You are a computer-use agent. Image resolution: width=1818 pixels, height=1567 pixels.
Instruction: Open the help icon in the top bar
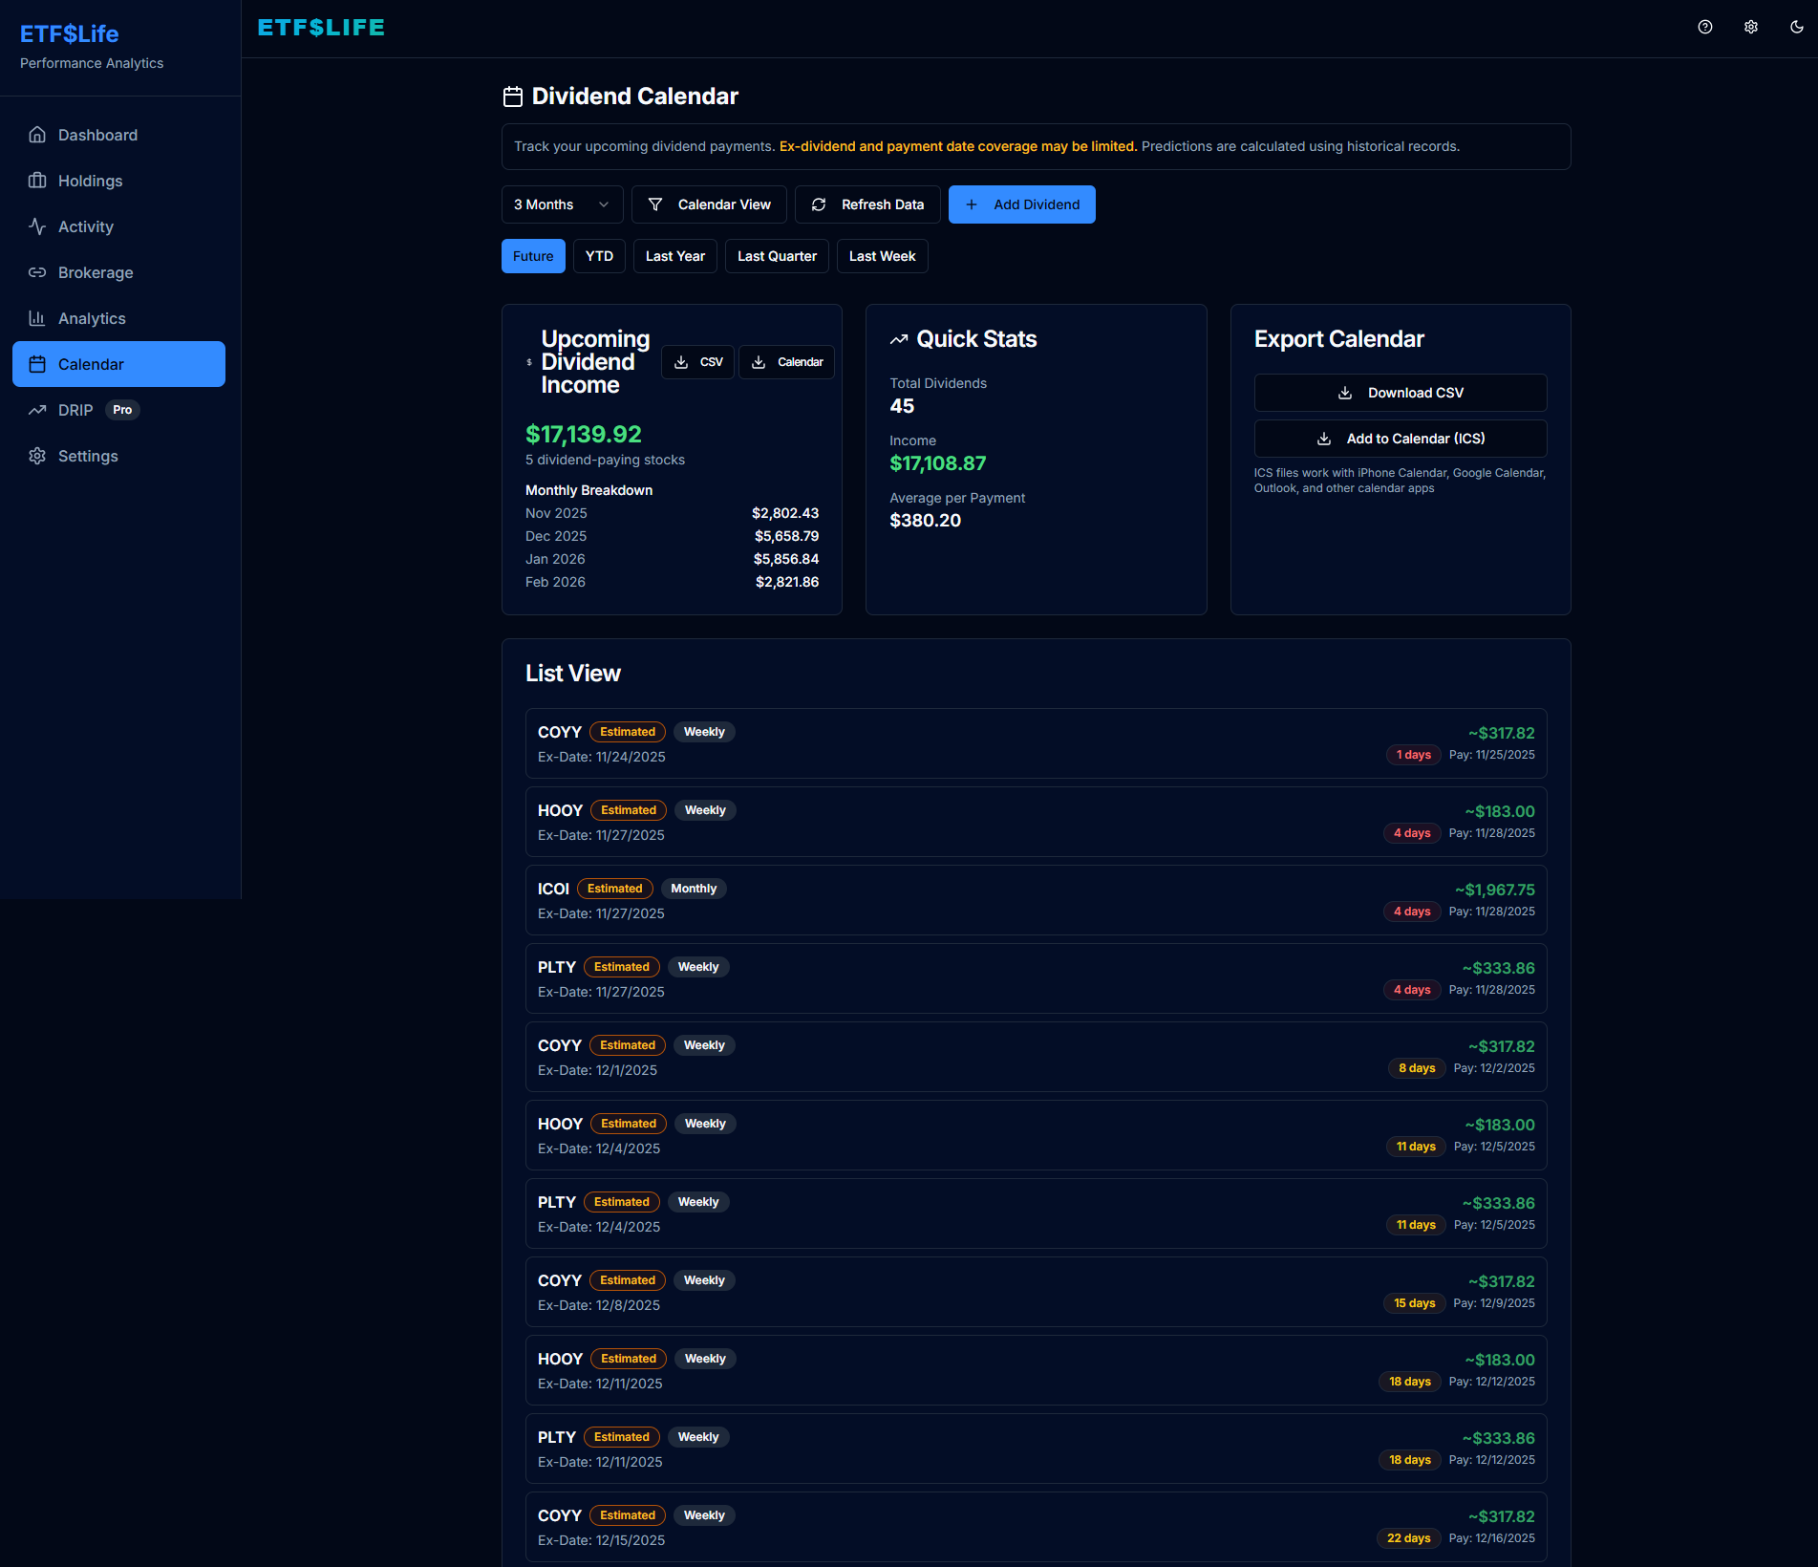pyautogui.click(x=1705, y=27)
